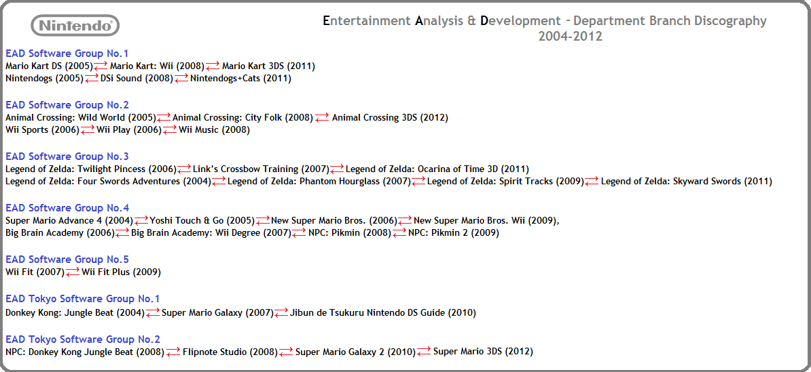This screenshot has height=372, width=811.
Task: Click 'Flipnote Studio (2008)'
Action: click(230, 352)
